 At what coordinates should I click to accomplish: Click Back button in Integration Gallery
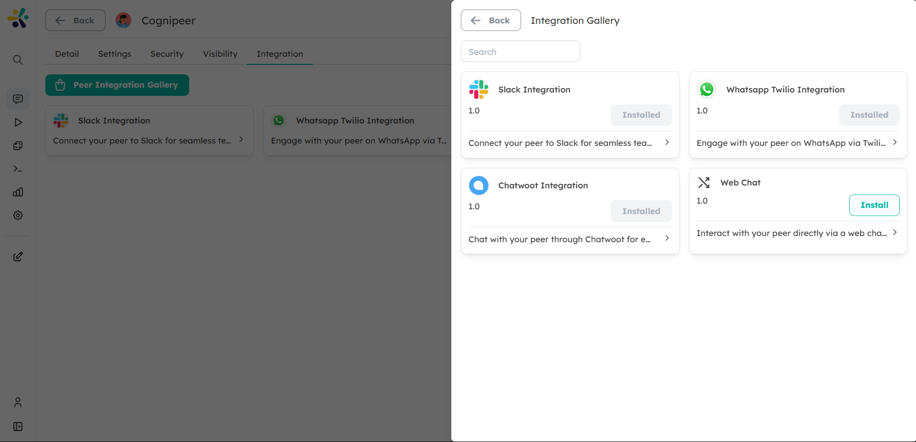490,21
